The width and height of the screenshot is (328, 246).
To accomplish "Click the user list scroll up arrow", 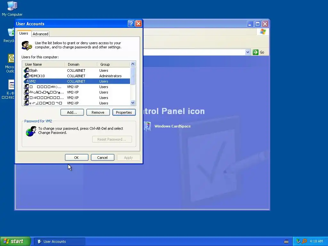I will click(133, 64).
